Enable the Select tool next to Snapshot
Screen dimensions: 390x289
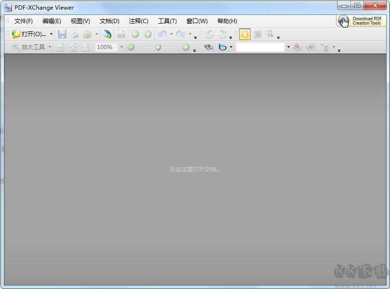[x=270, y=34]
